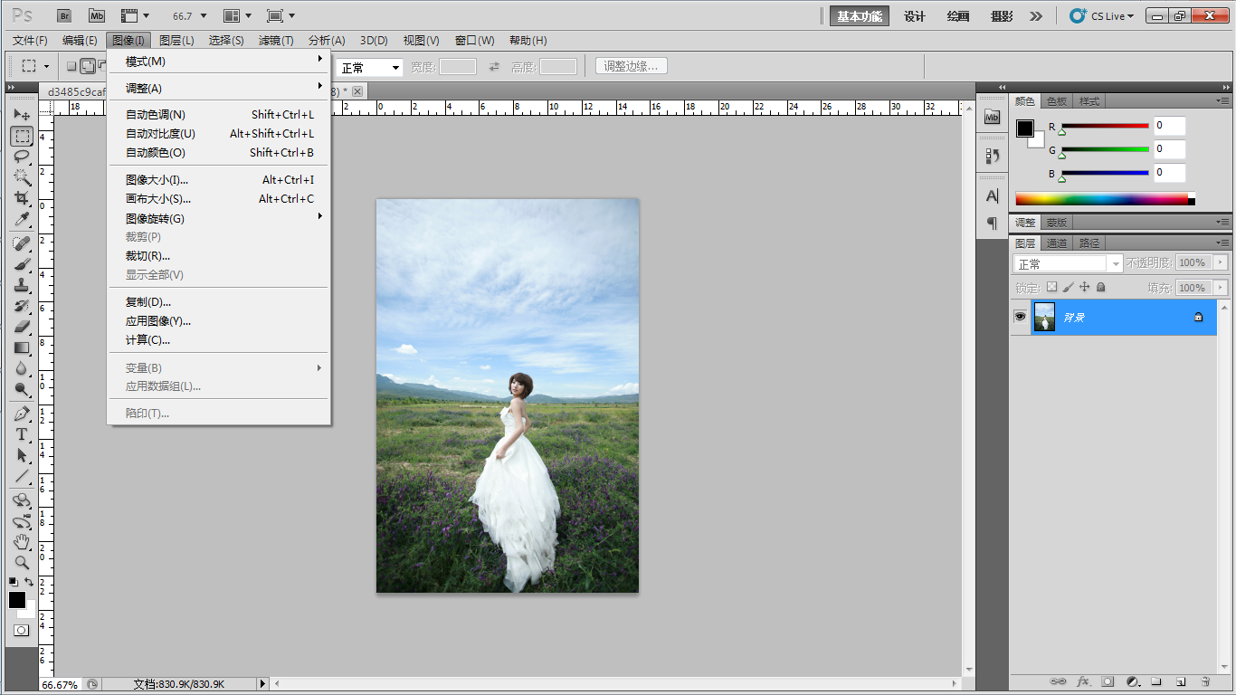1236x695 pixels.
Task: Choose 图像大小(I)... from the menu
Action: (x=157, y=180)
